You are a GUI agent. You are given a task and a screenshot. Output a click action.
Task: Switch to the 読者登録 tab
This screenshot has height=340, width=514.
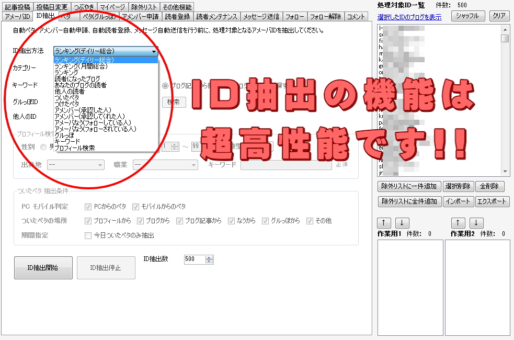(x=177, y=17)
